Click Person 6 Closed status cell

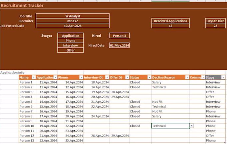pyautogui.click(x=140, y=107)
